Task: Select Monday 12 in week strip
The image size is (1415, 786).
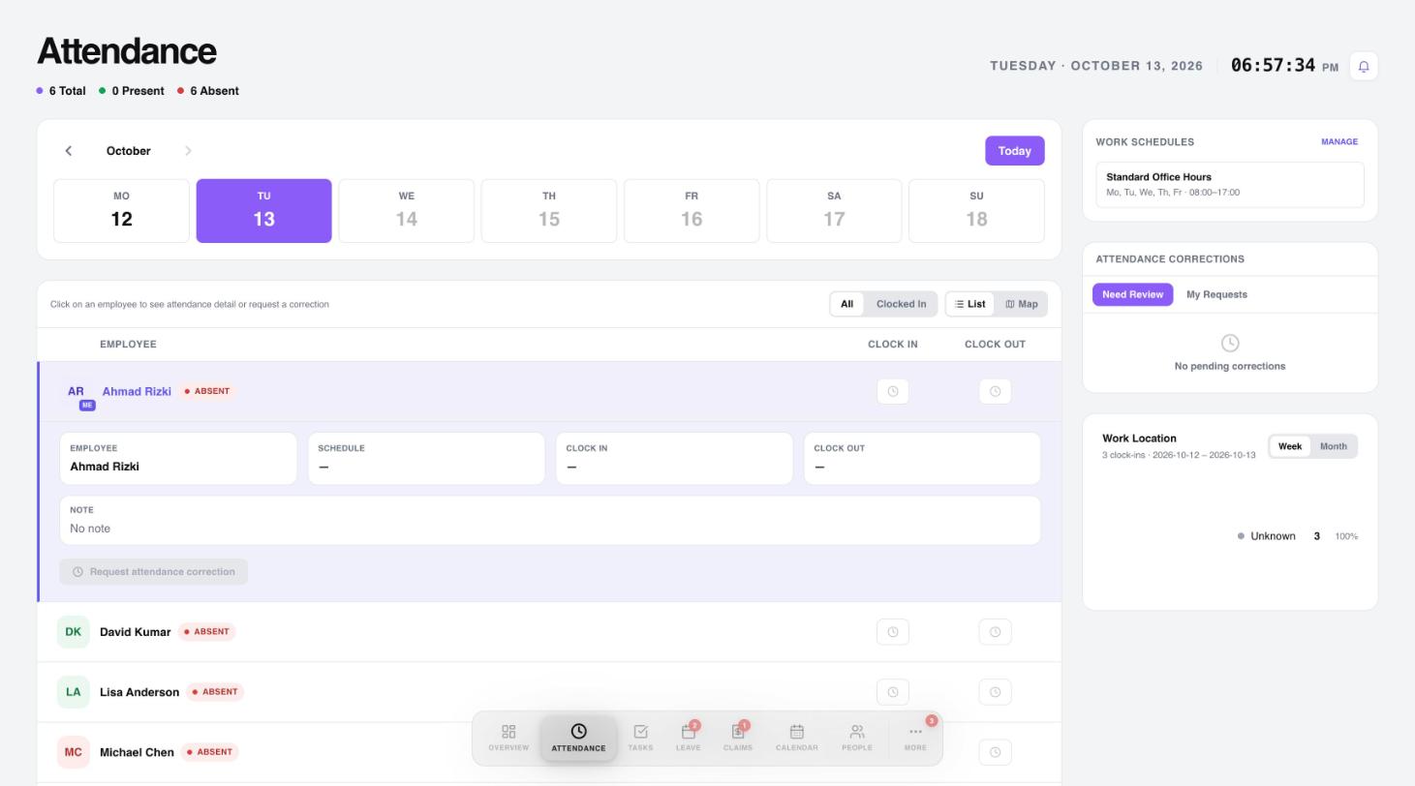Action: tap(121, 210)
